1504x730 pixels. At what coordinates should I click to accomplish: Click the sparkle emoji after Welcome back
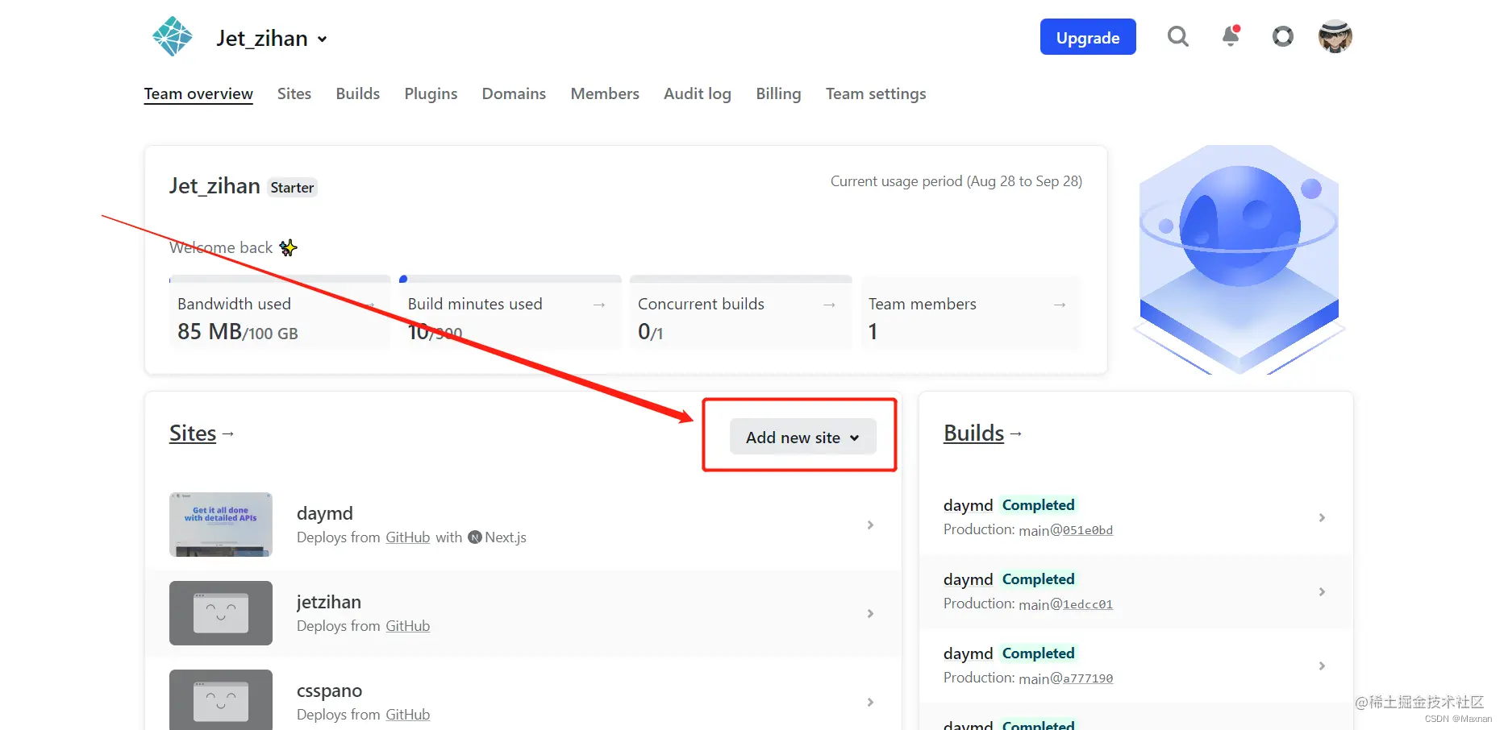click(288, 247)
